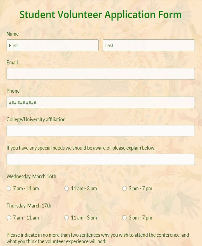Click the Last name input field
This screenshot has height=246, width=202.
tap(149, 45)
